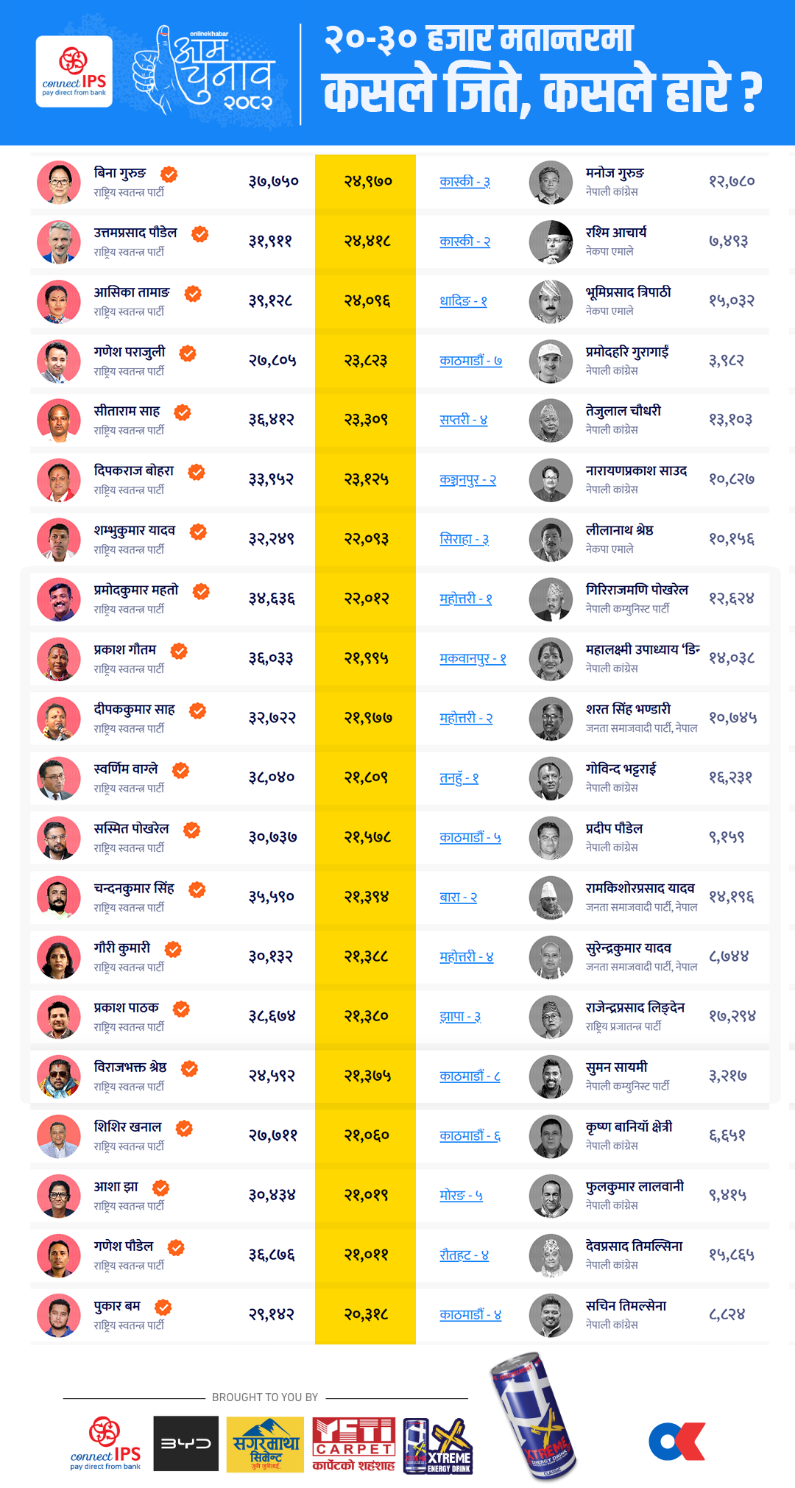
Task: Click the BYD sponsor logo
Action: [x=185, y=1443]
